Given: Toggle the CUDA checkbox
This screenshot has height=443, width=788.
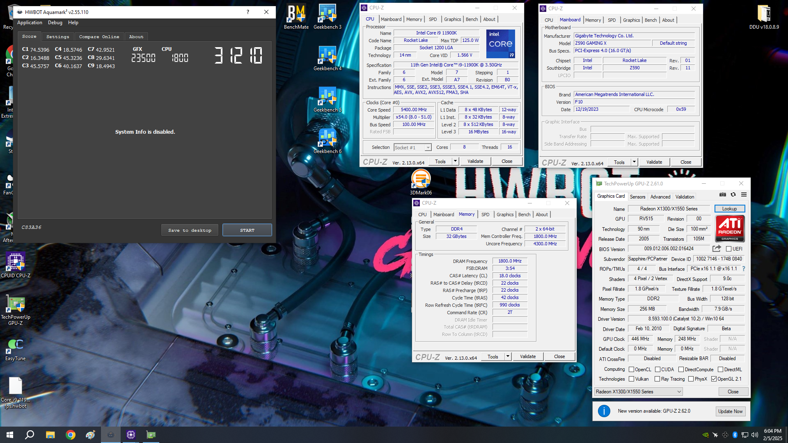Looking at the screenshot, I should [658, 370].
